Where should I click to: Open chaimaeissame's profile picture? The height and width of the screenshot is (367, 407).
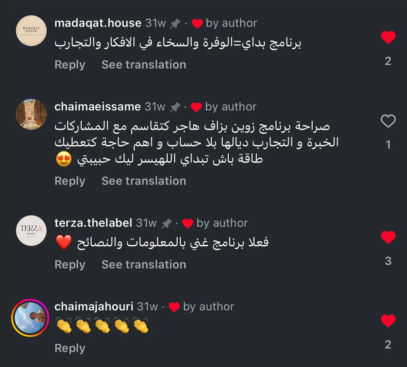[x=31, y=114]
